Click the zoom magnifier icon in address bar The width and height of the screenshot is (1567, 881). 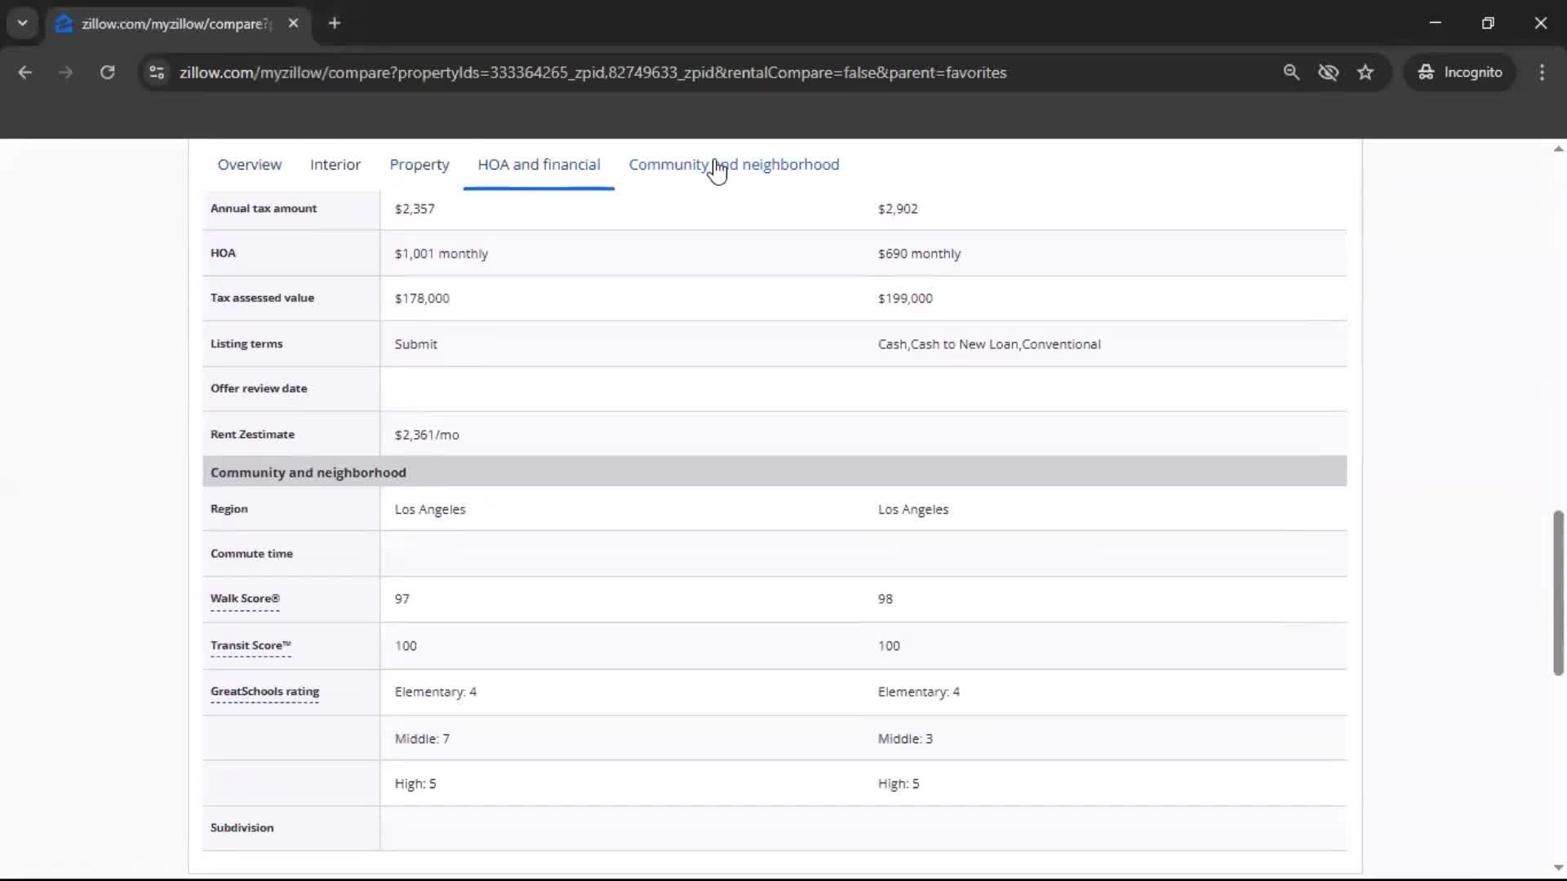pyautogui.click(x=1291, y=73)
